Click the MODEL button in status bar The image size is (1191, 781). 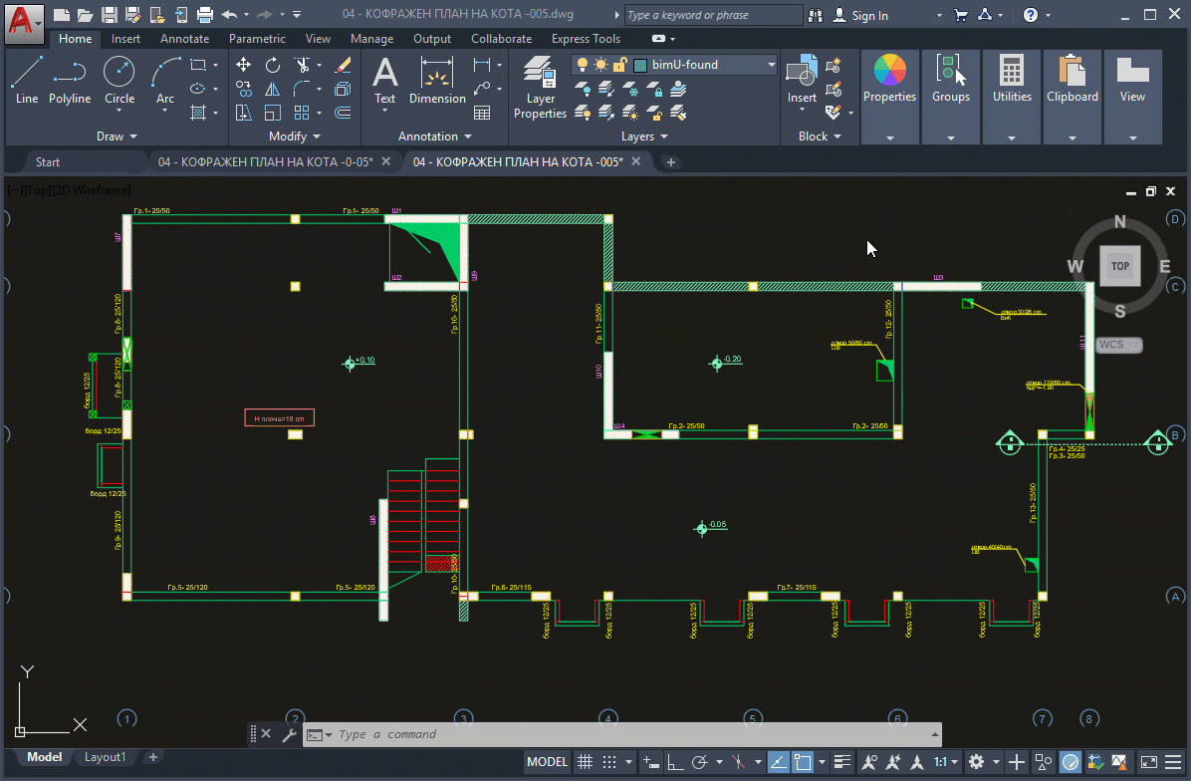(547, 762)
